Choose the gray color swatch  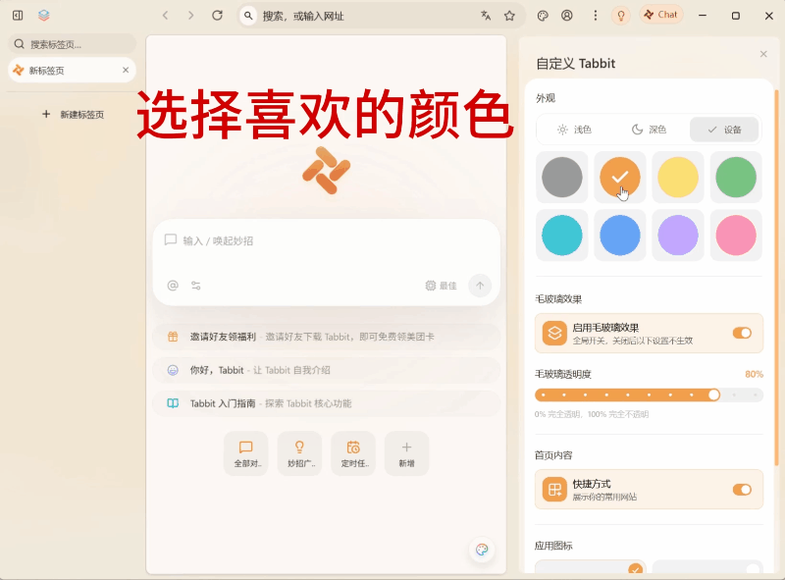[561, 178]
